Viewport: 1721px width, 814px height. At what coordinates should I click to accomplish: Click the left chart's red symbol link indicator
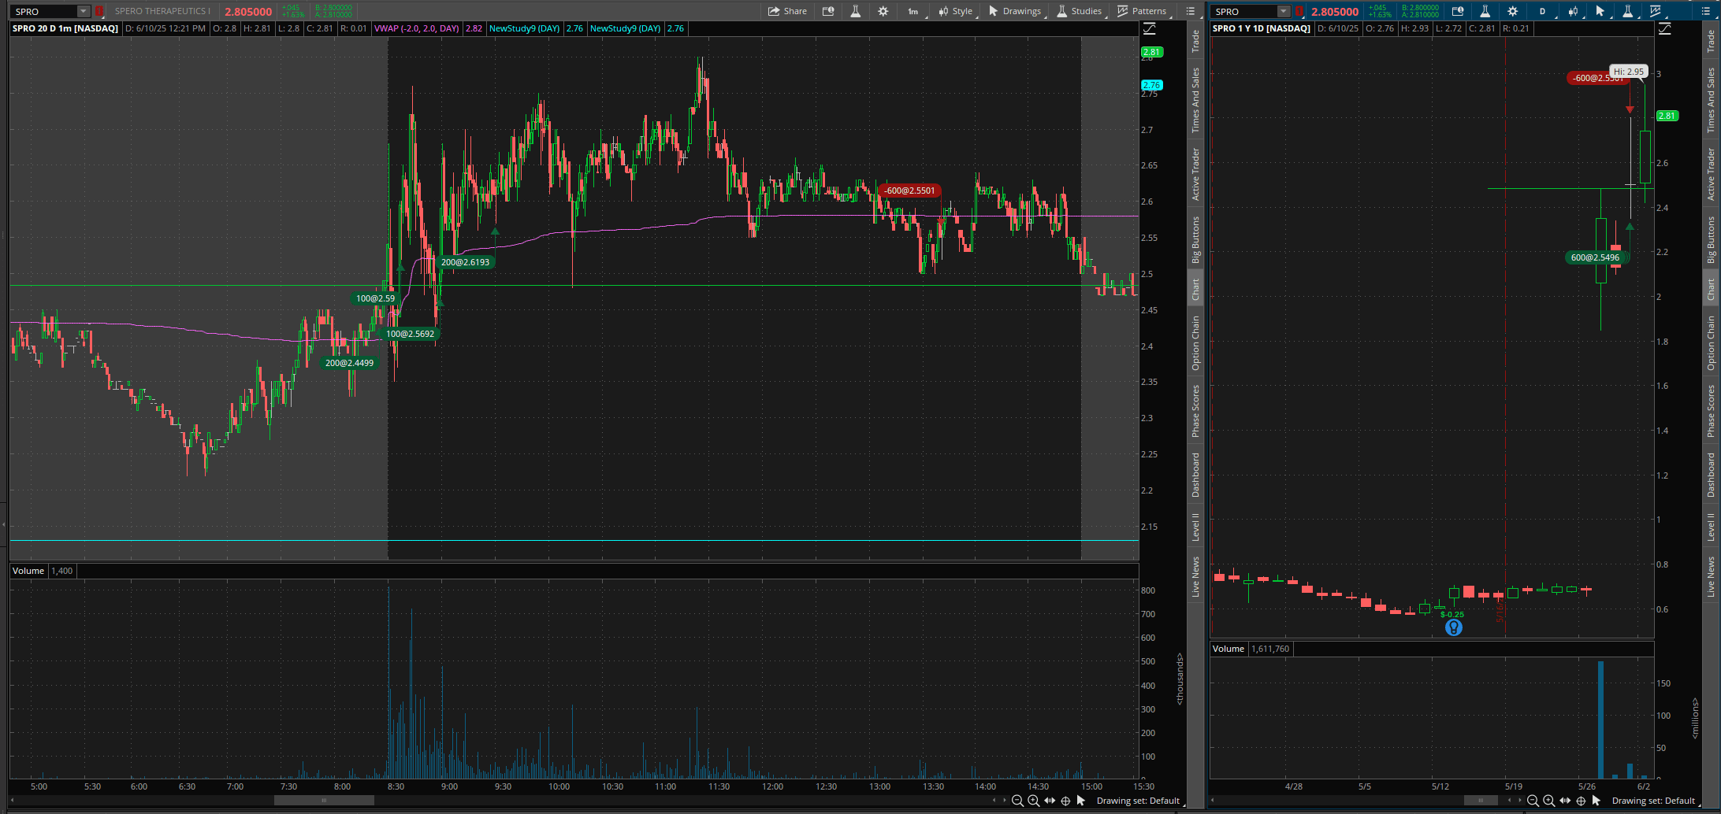[x=99, y=11]
